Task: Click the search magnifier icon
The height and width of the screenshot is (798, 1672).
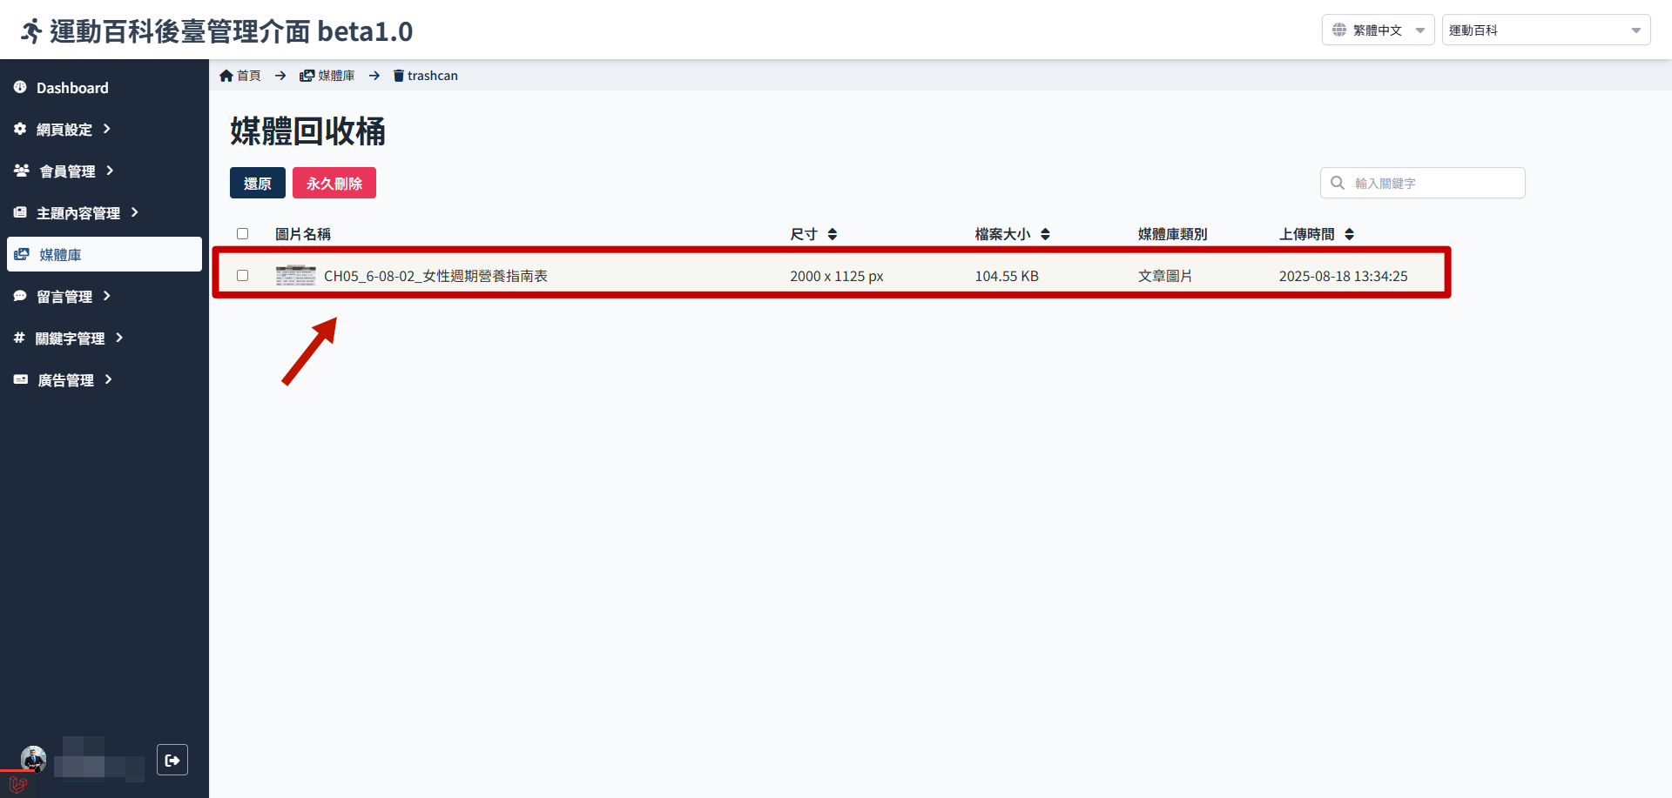Action: coord(1338,183)
